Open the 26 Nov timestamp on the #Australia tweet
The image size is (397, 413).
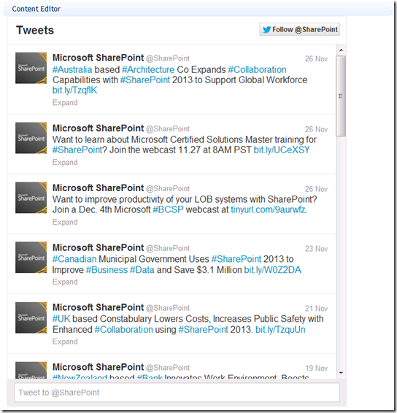tap(316, 58)
